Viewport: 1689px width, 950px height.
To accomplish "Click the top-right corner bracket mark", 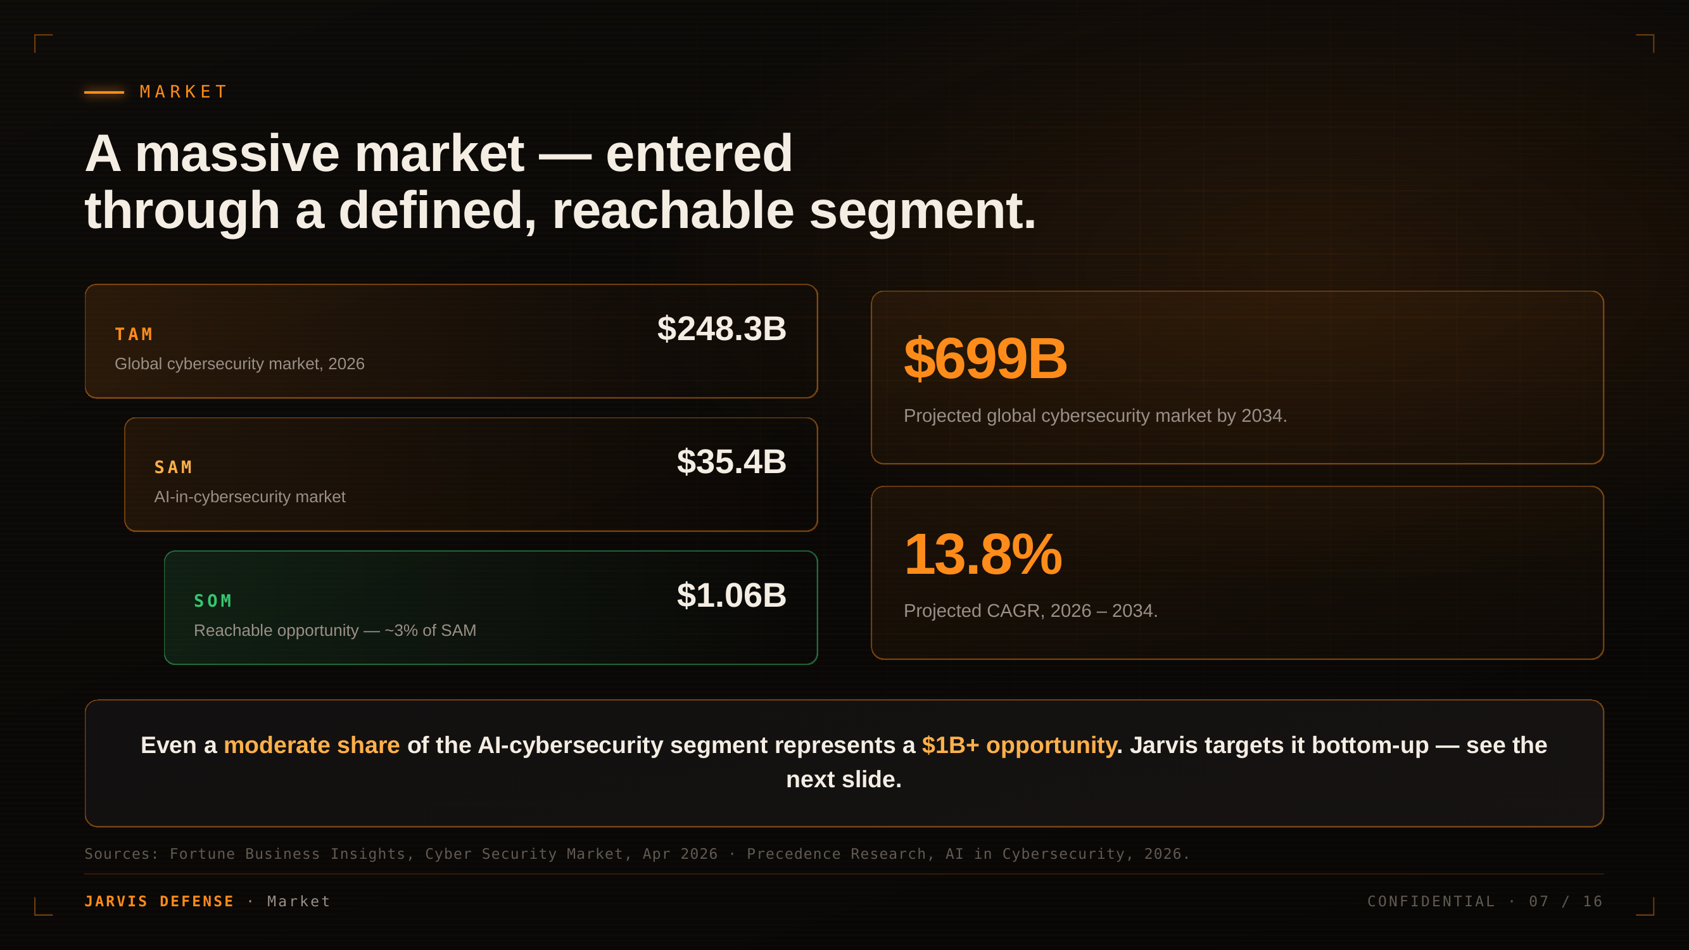I will coord(1645,43).
